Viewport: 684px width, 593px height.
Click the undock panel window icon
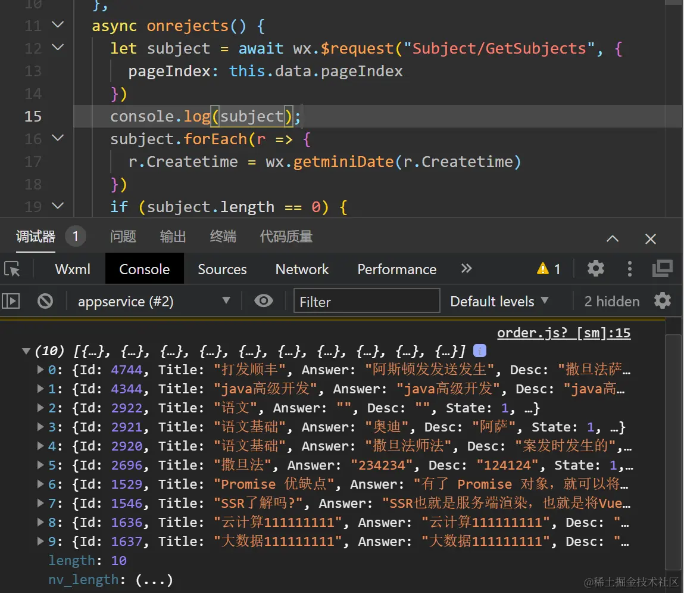point(662,269)
